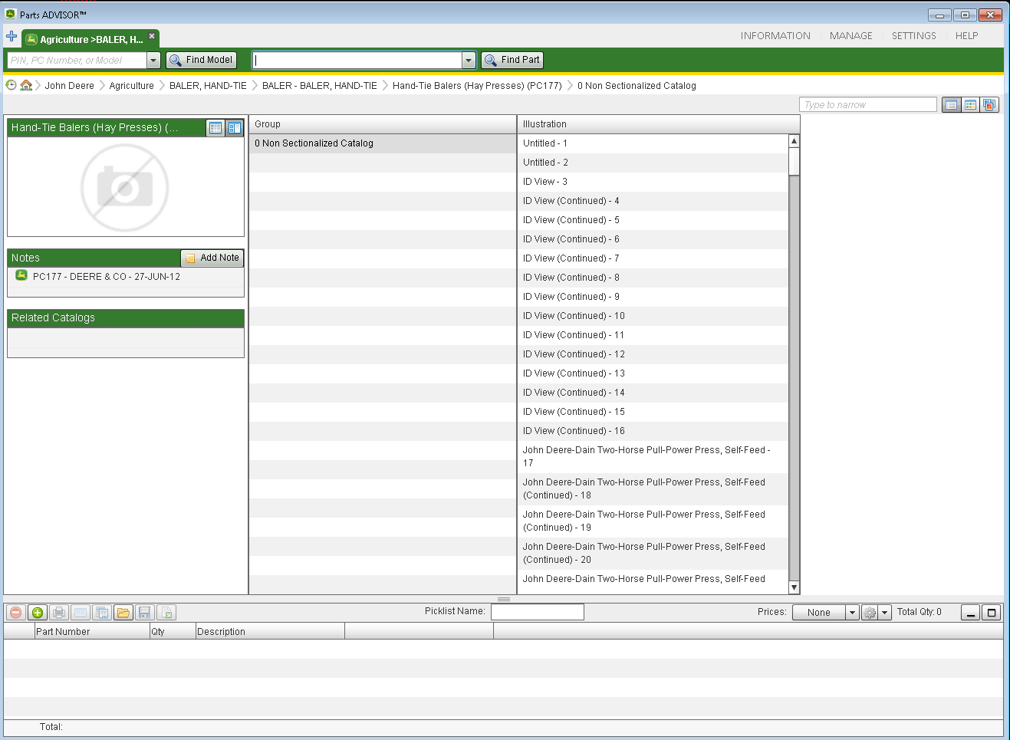Open the HELP menu

coord(966,36)
